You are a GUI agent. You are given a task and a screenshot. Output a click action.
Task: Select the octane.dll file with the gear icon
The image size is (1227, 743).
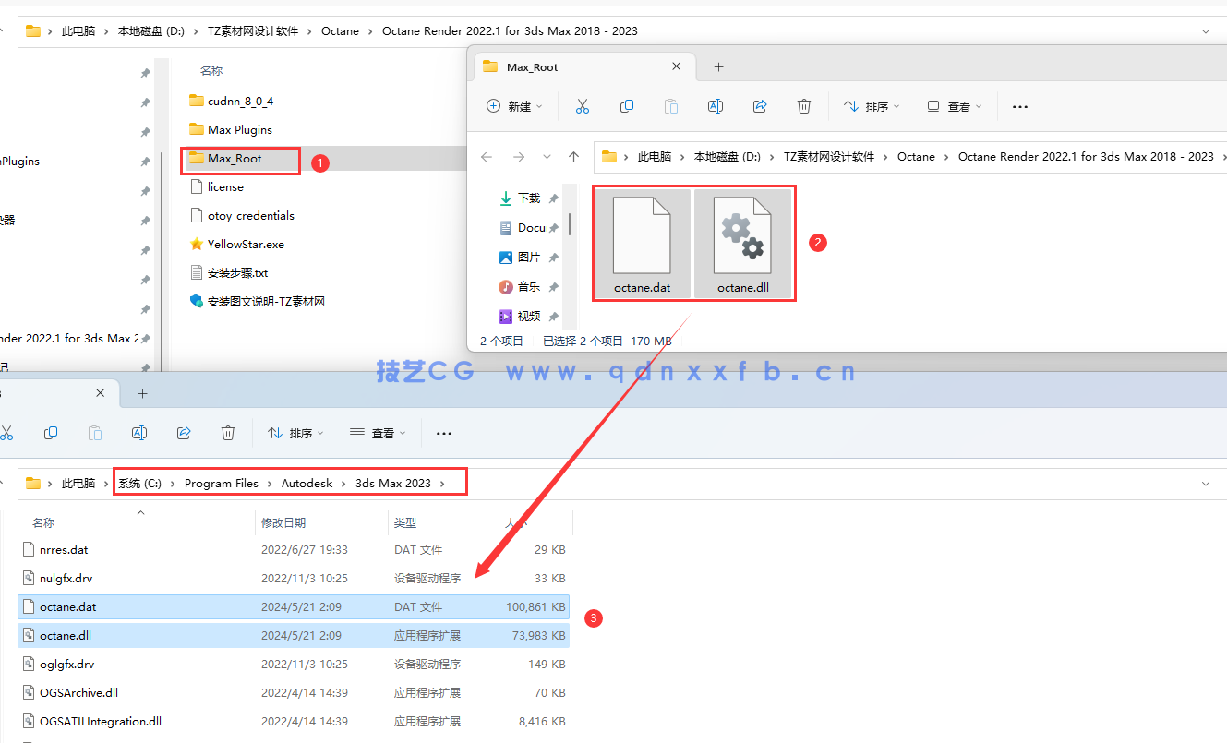[x=743, y=244]
